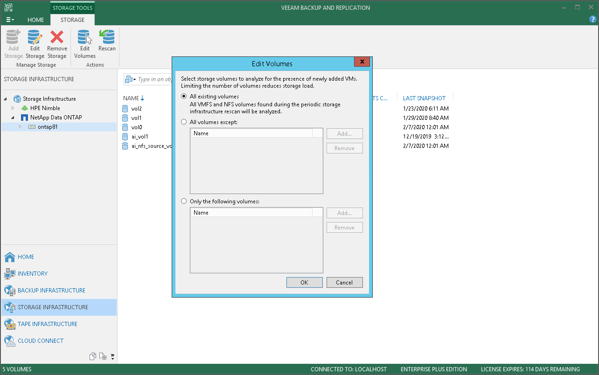This screenshot has width=599, height=375.
Task: Click the two-documents icon below the navigation pane
Action: point(93,356)
